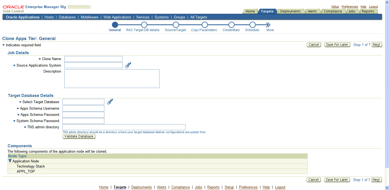Click the Source/Target step circle
This screenshot has height=190, width=389.
click(176, 25)
